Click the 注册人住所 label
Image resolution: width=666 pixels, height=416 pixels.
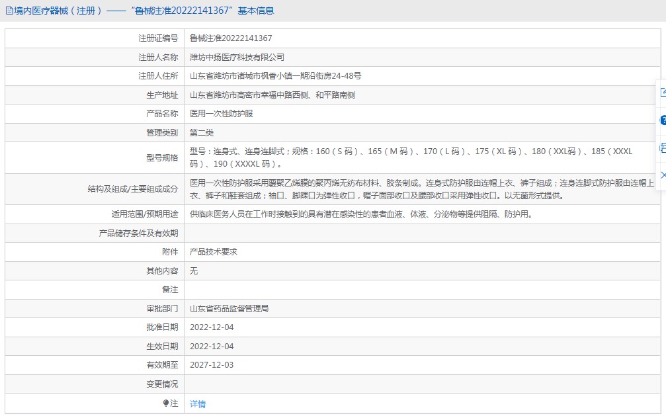[158, 75]
